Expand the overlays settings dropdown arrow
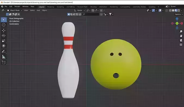Image resolution: width=184 pixels, height=107 pixels. pyautogui.click(x=163, y=11)
